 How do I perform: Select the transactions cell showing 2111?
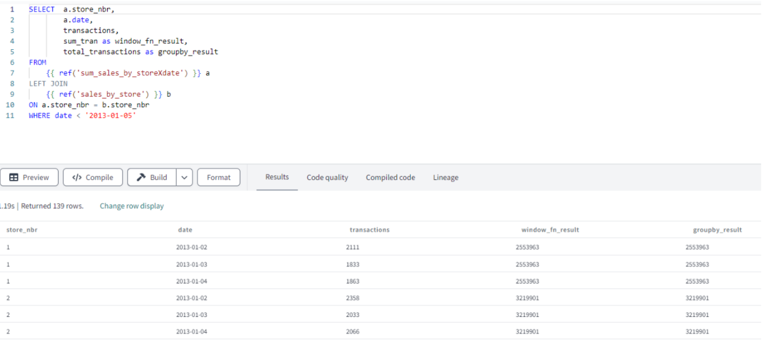[x=353, y=247]
